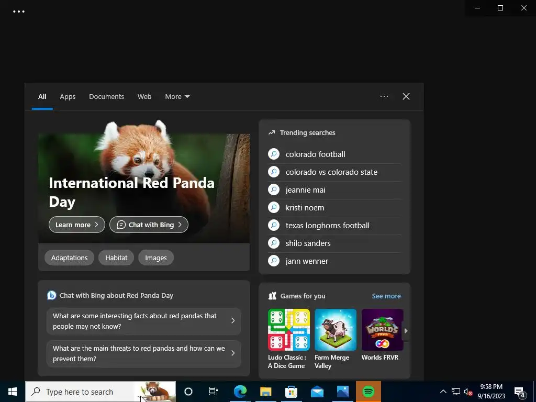Viewport: 536px width, 402px height.
Task: Search trending term kristi noem
Action: point(305,207)
